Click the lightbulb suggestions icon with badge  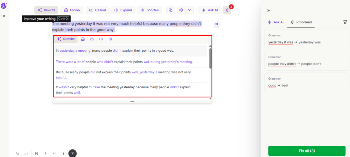227,10
